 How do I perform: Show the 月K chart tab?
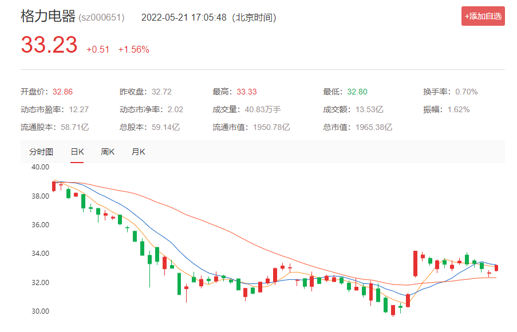click(x=138, y=152)
